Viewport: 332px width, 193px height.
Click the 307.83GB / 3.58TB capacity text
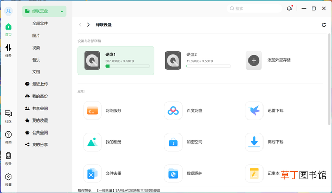tap(120, 61)
